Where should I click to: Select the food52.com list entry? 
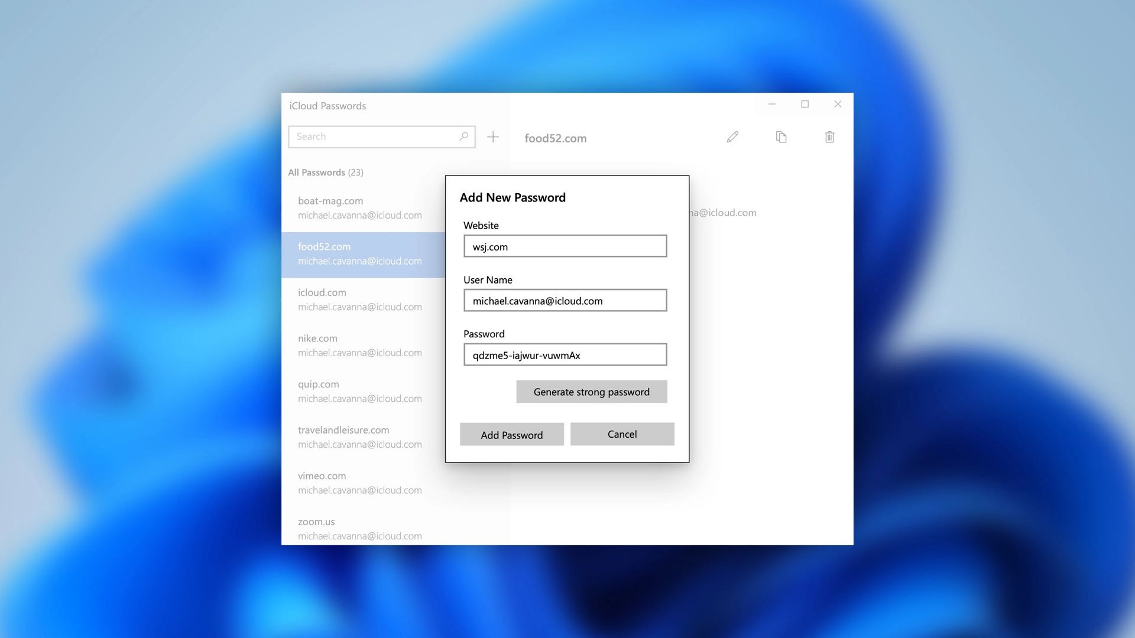click(364, 254)
